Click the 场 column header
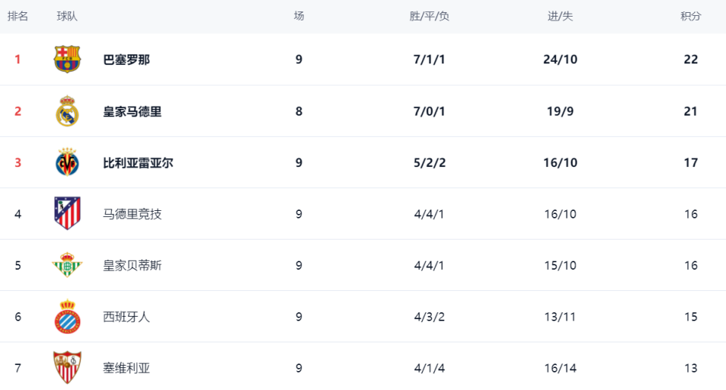This screenshot has width=726, height=390. (x=299, y=17)
